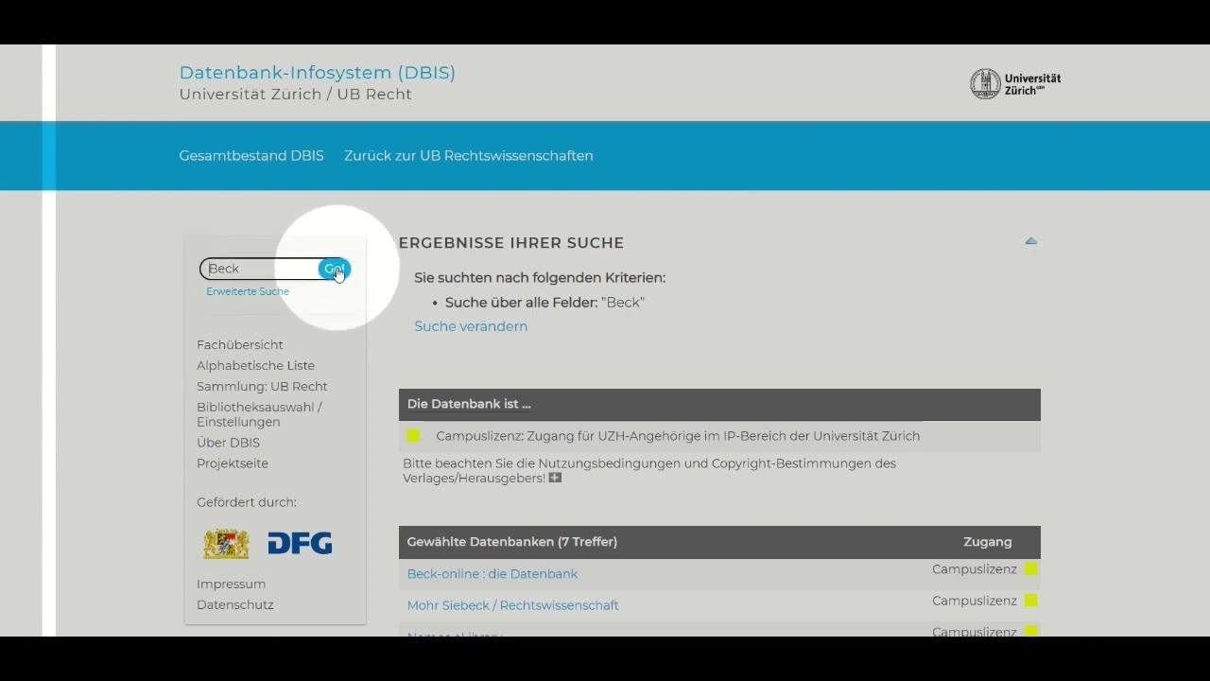The height and width of the screenshot is (681, 1210).
Task: Select Sammlung: UB Recht sidebar item
Action: pyautogui.click(x=262, y=387)
